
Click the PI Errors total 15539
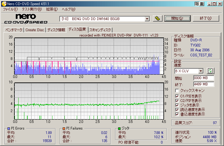[x=47, y=141]
